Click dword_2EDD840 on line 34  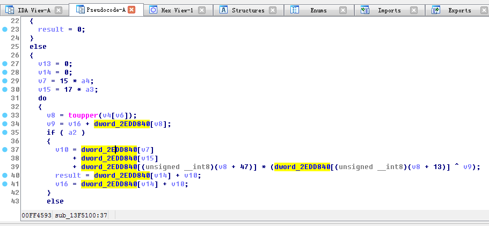pyautogui.click(x=122, y=124)
